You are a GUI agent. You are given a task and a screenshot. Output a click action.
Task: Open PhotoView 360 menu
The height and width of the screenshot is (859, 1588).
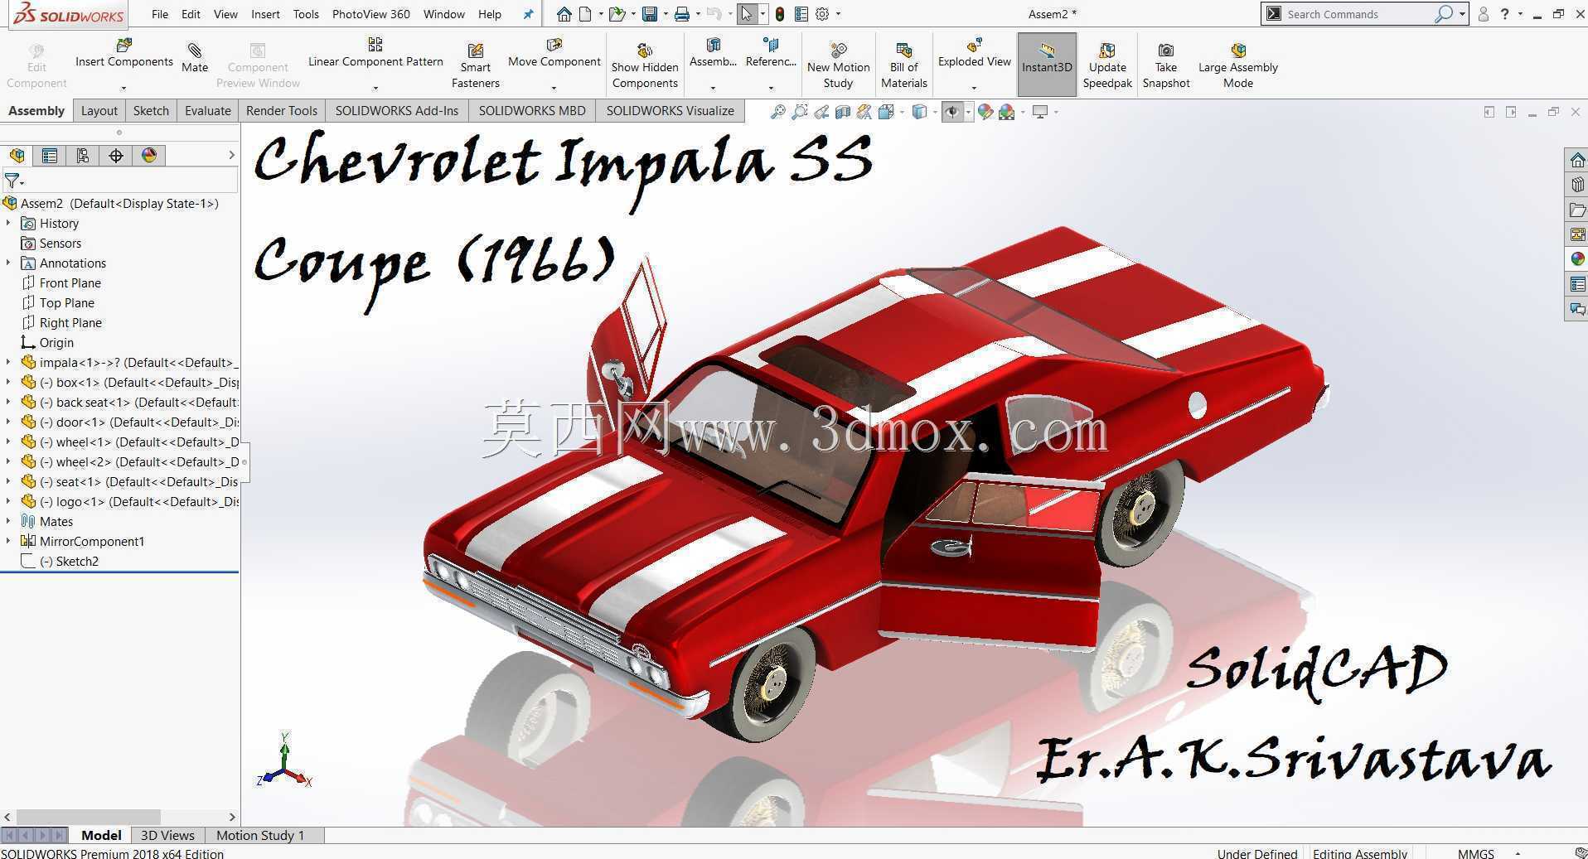(x=370, y=14)
